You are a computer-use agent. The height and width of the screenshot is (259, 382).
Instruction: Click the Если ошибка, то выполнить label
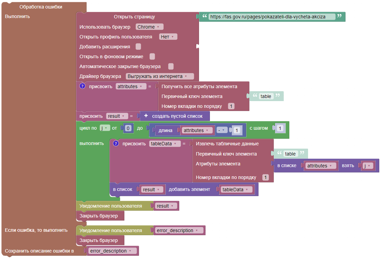coord(36,230)
